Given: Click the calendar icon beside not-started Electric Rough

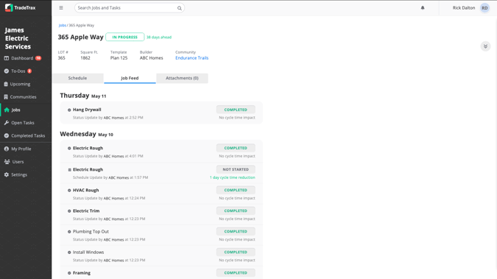Looking at the screenshot, I should (69, 169).
